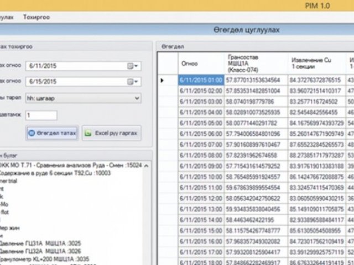Select cell value 85.149109011705875
354x265 pixels.
pyautogui.click(x=317, y=209)
